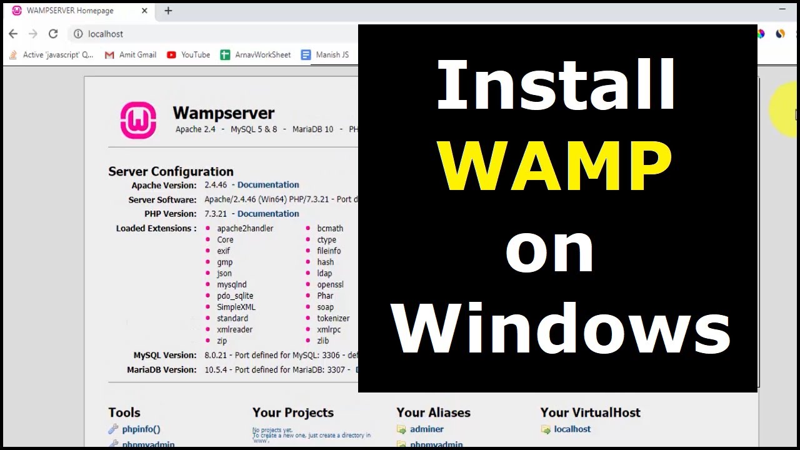The height and width of the screenshot is (450, 800).
Task: Click the gmp extension entry
Action: [x=225, y=262]
